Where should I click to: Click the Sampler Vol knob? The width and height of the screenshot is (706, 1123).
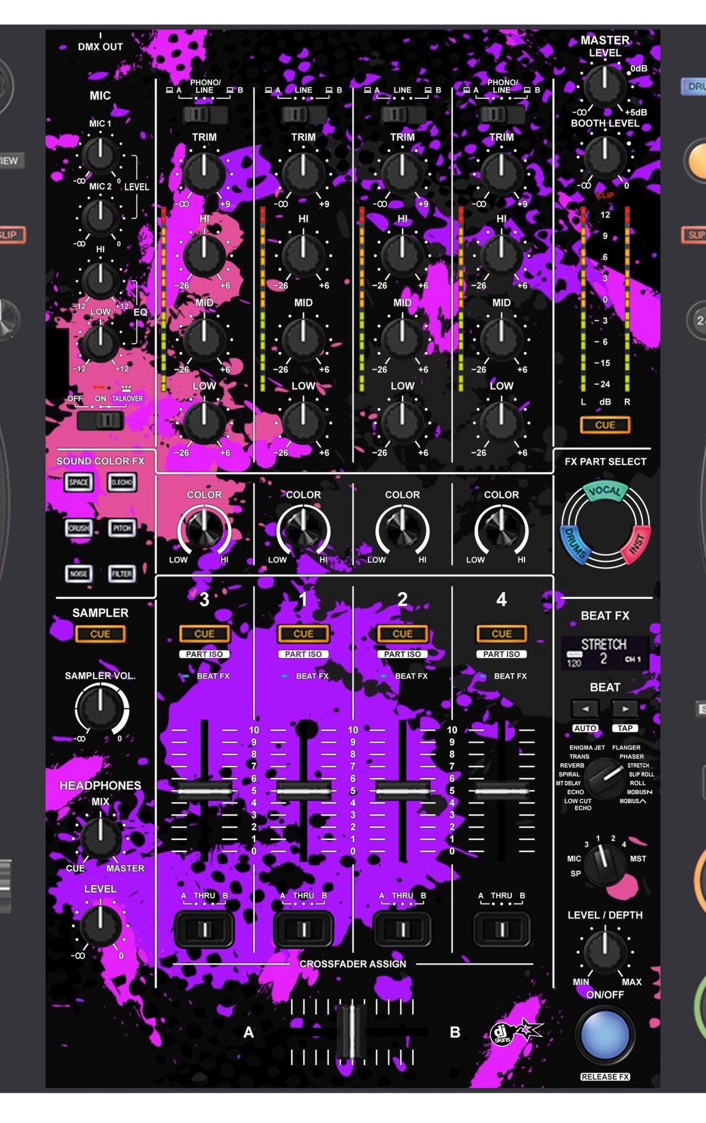[100, 708]
